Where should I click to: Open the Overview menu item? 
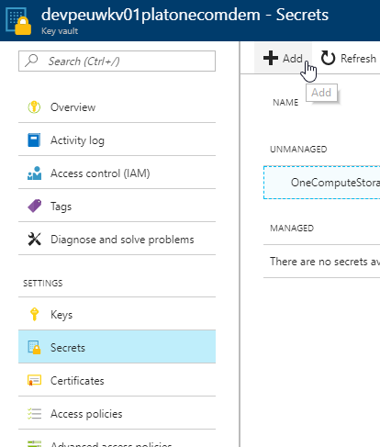[117, 107]
